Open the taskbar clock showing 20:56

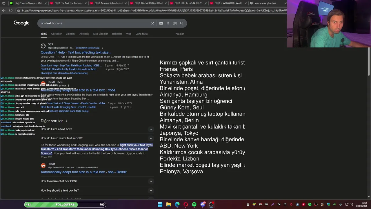[362, 204]
